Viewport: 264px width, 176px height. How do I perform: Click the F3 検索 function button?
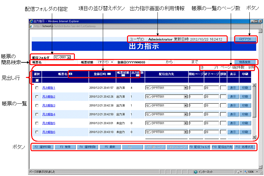66,147
